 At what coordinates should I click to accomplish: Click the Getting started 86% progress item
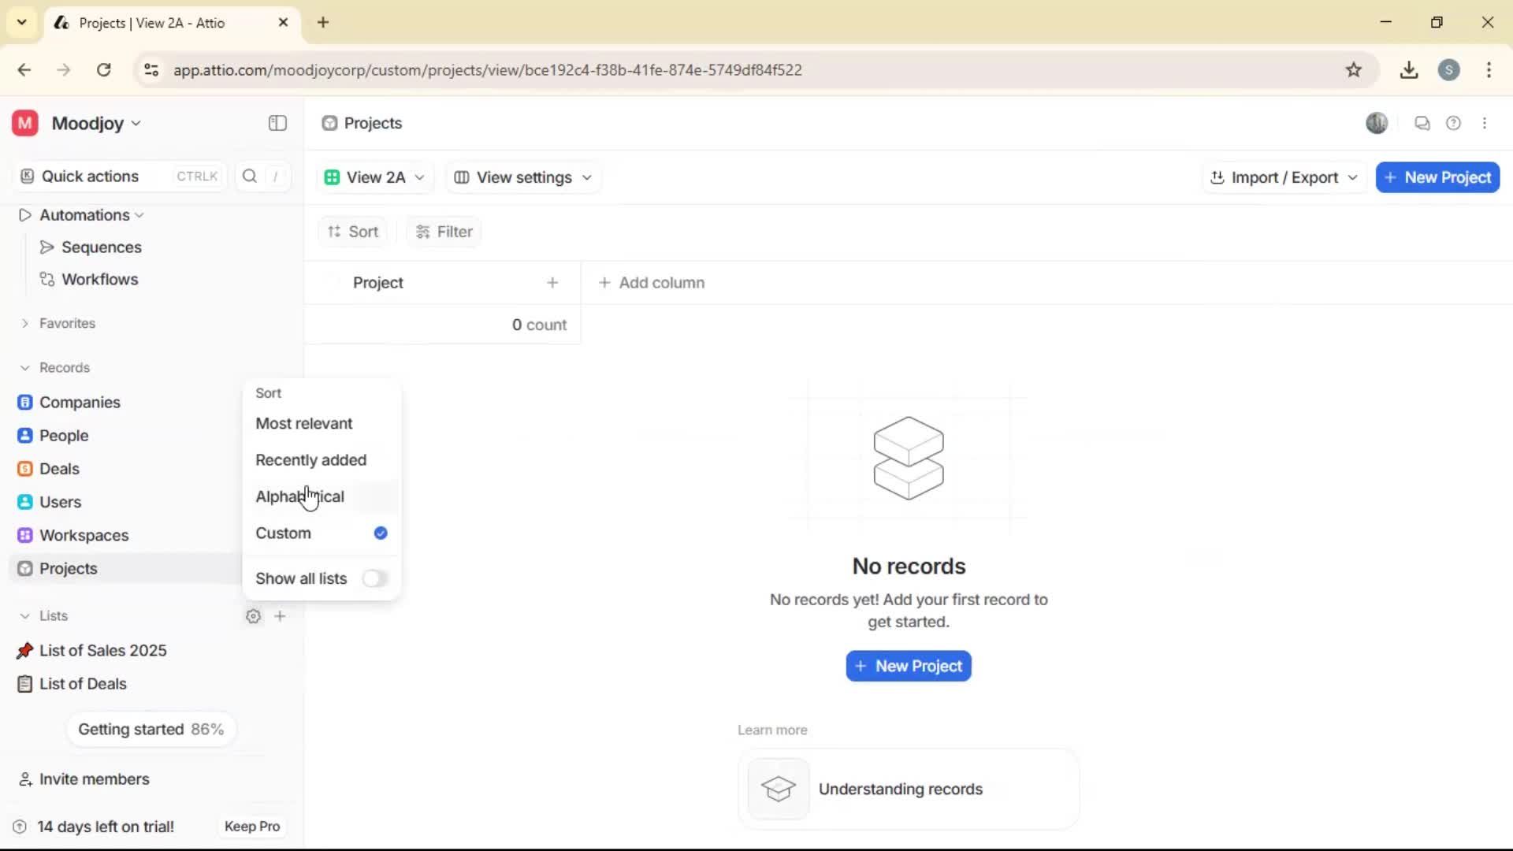tap(151, 729)
